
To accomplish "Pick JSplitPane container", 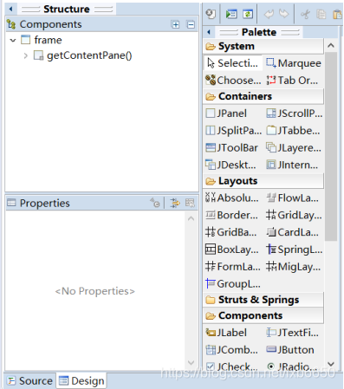I will point(233,131).
